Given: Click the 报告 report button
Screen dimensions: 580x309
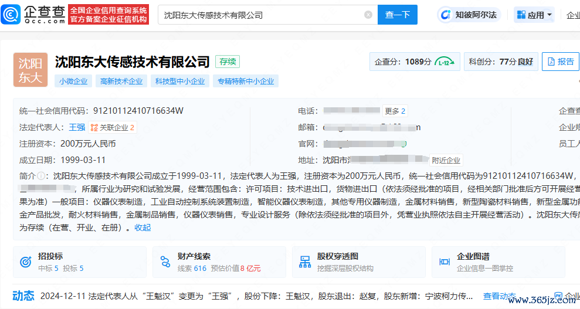Looking at the screenshot, I should (561, 62).
